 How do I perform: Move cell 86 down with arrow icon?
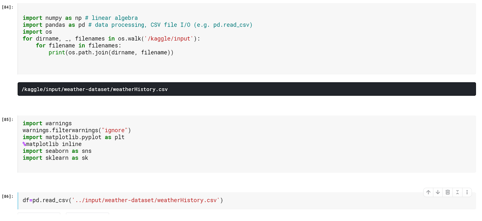[438, 193]
